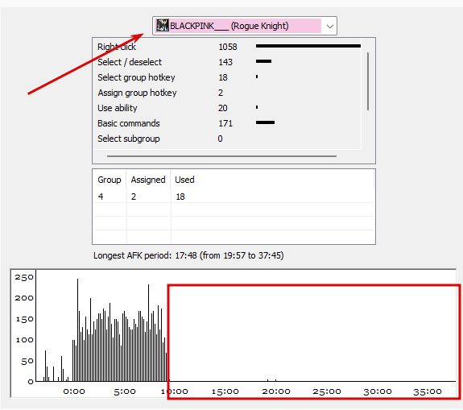463x410 pixels.
Task: Click the 5:00 mark on APM chart
Action: pyautogui.click(x=125, y=391)
